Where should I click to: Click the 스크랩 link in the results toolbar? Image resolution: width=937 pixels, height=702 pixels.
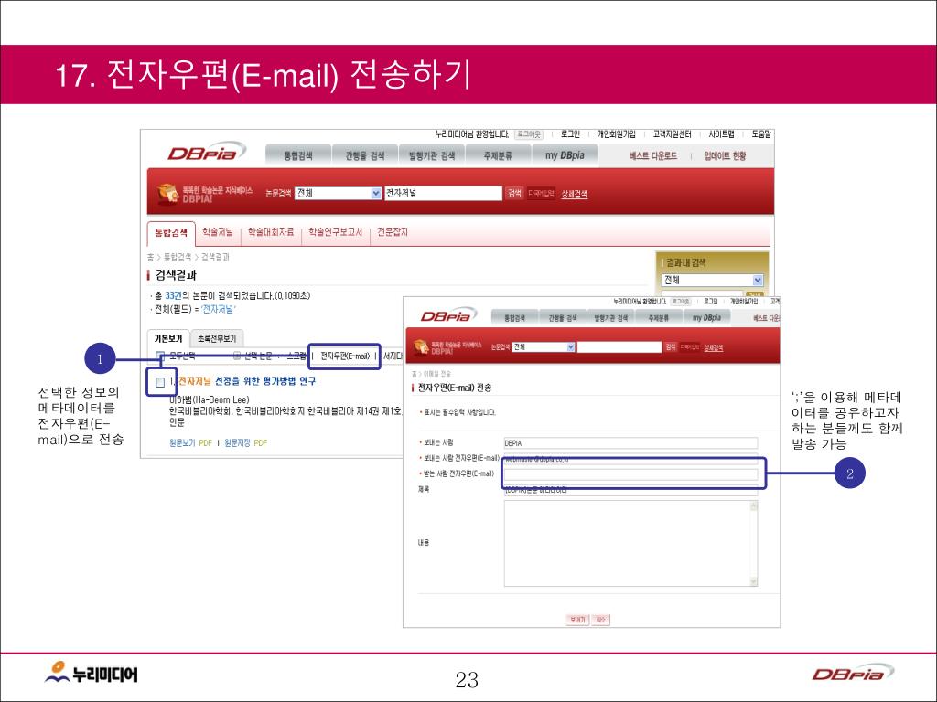tap(296, 356)
